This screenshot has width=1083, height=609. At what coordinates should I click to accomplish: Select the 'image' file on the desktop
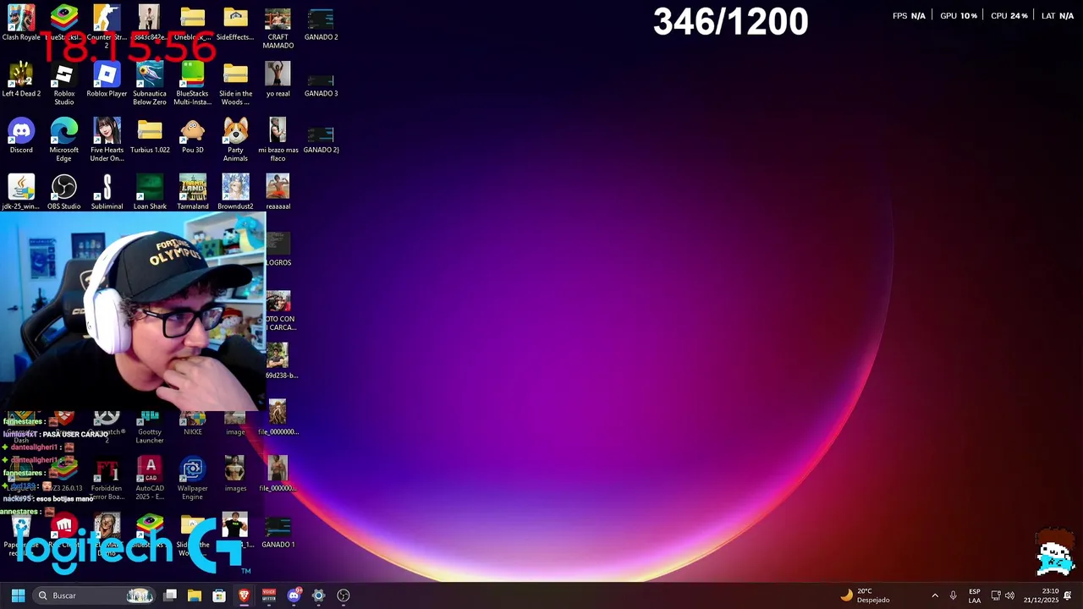pos(235,423)
